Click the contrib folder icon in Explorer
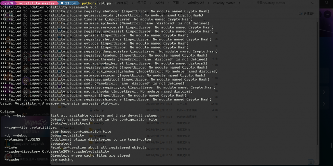This screenshot has height=166, width=333. 91,130
